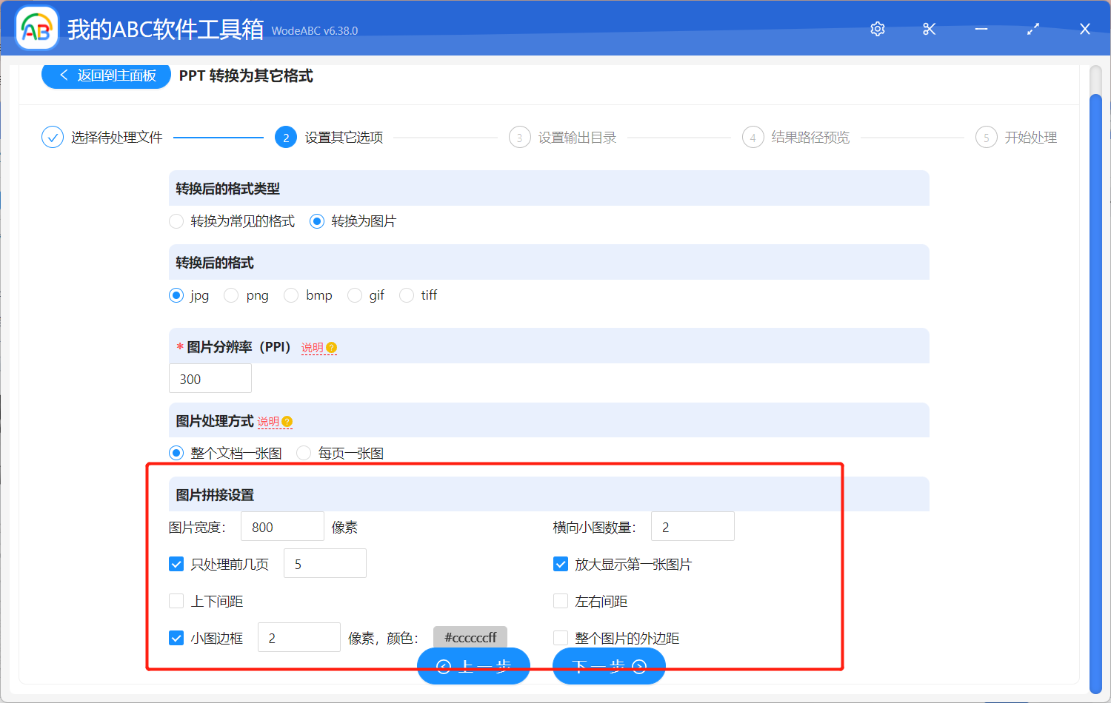
Task: Click the 图片宽度 input field
Action: pos(282,526)
